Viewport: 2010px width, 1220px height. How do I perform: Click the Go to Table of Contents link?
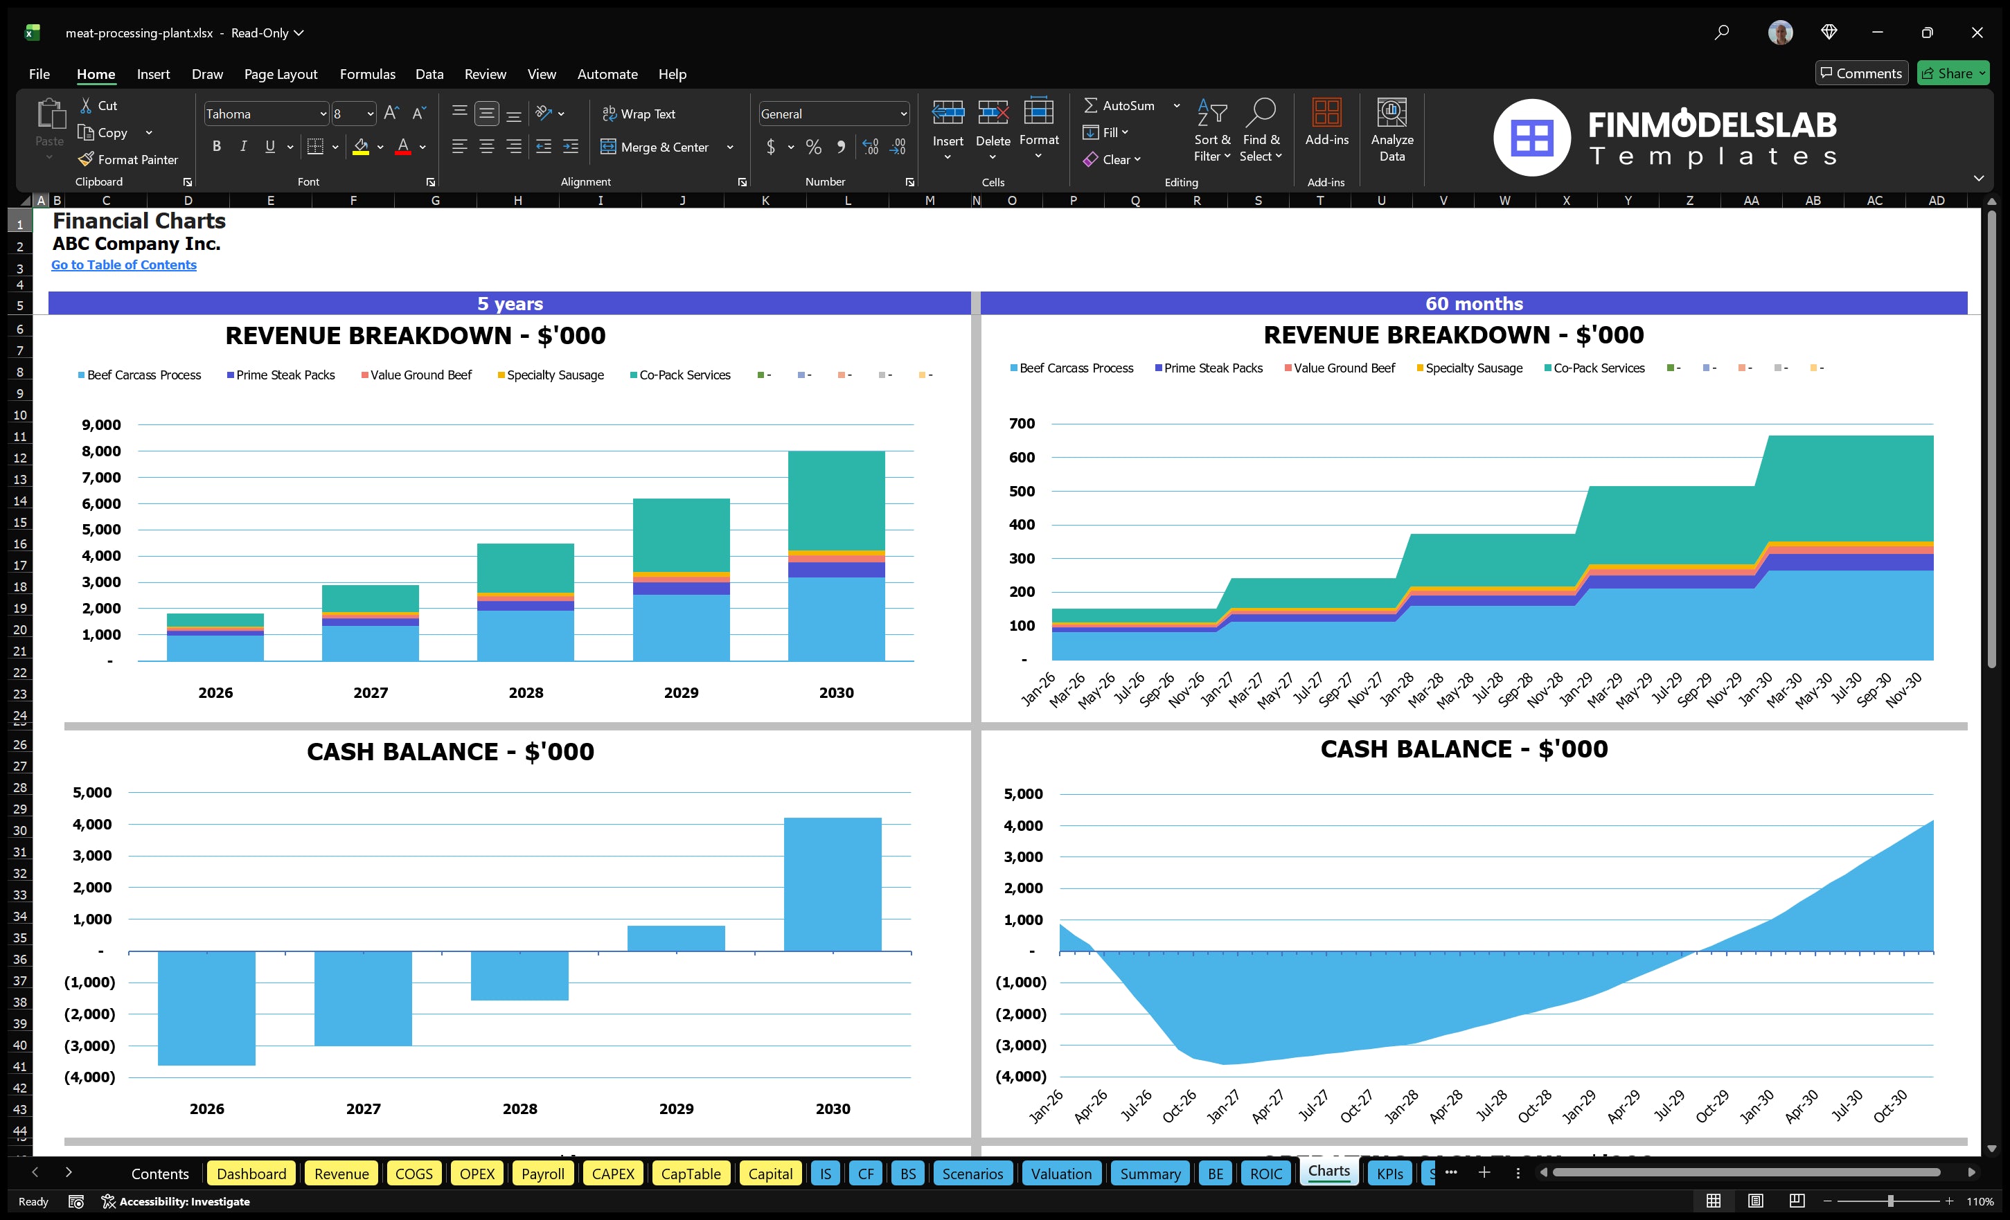(x=124, y=264)
